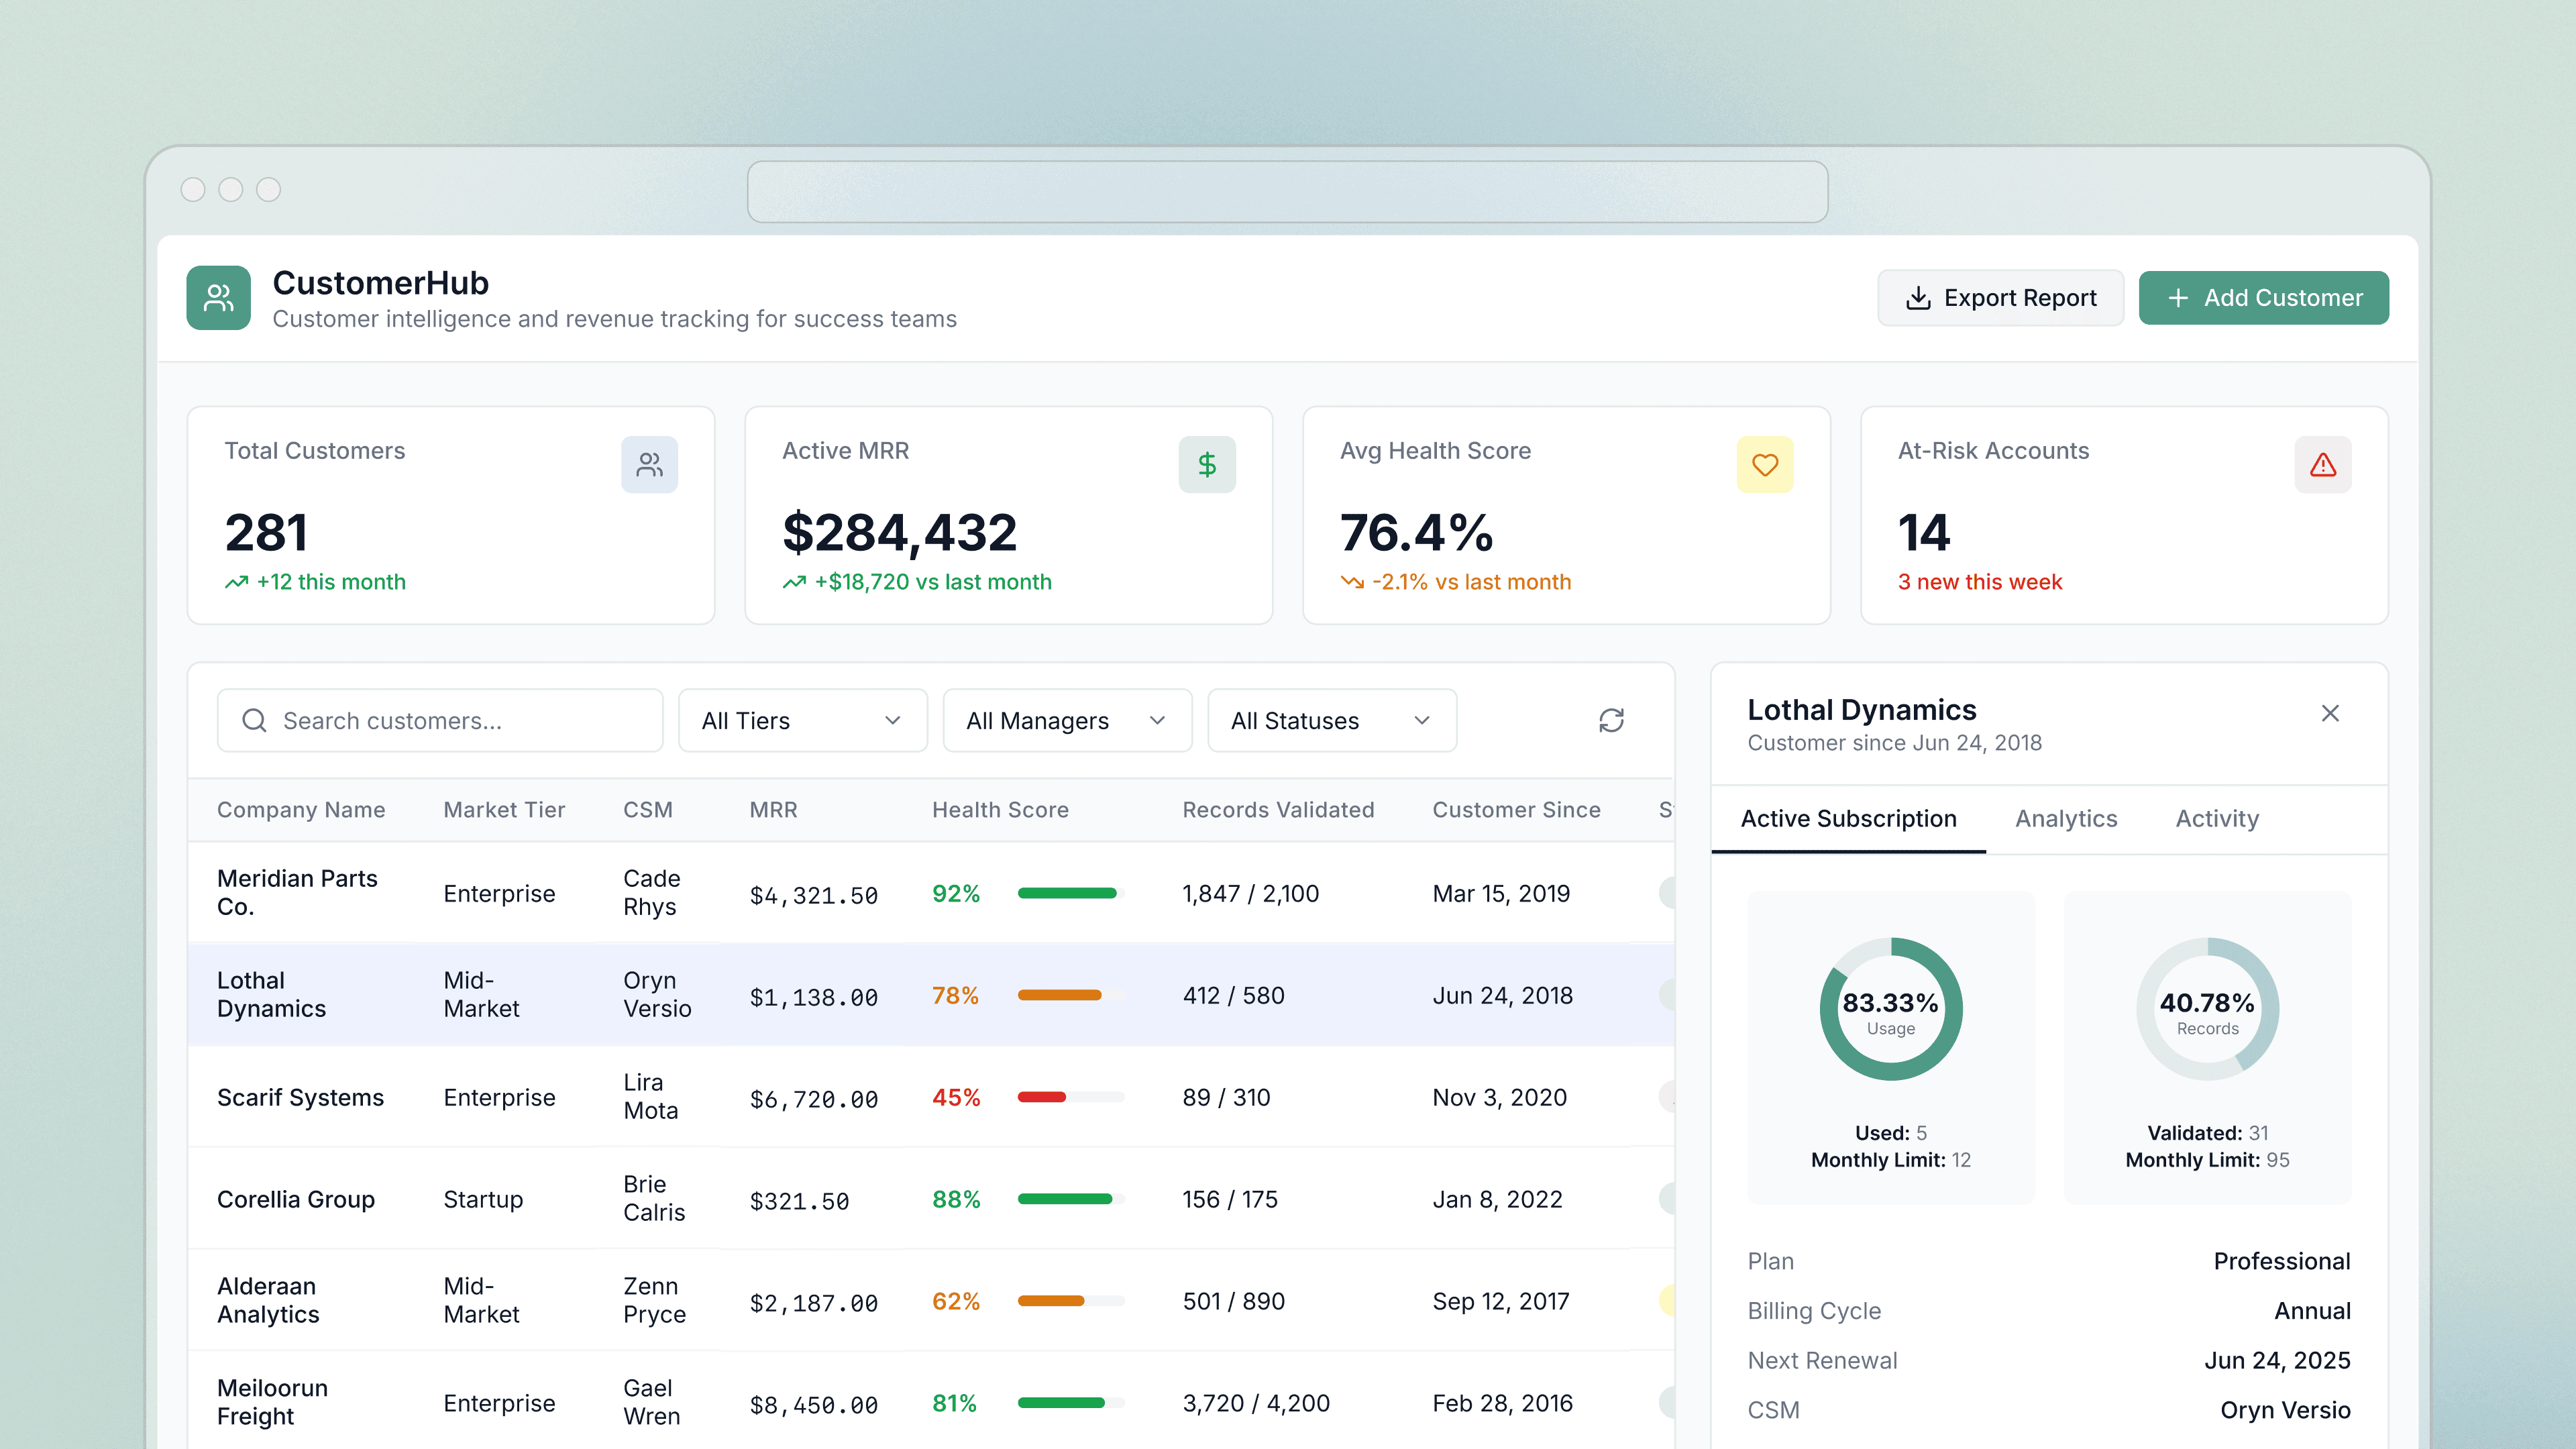Image resolution: width=2576 pixels, height=1449 pixels.
Task: Switch to the Analytics tab
Action: click(x=2066, y=819)
